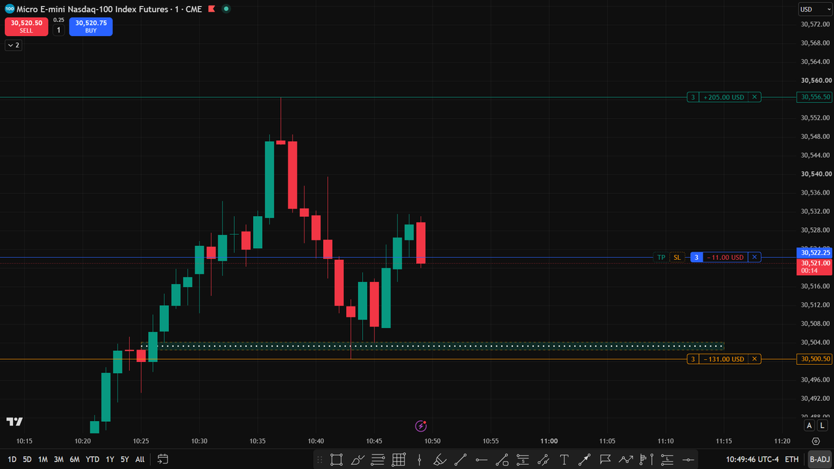Select the diagonal trend line tool
This screenshot has width=834, height=469.
click(x=461, y=459)
